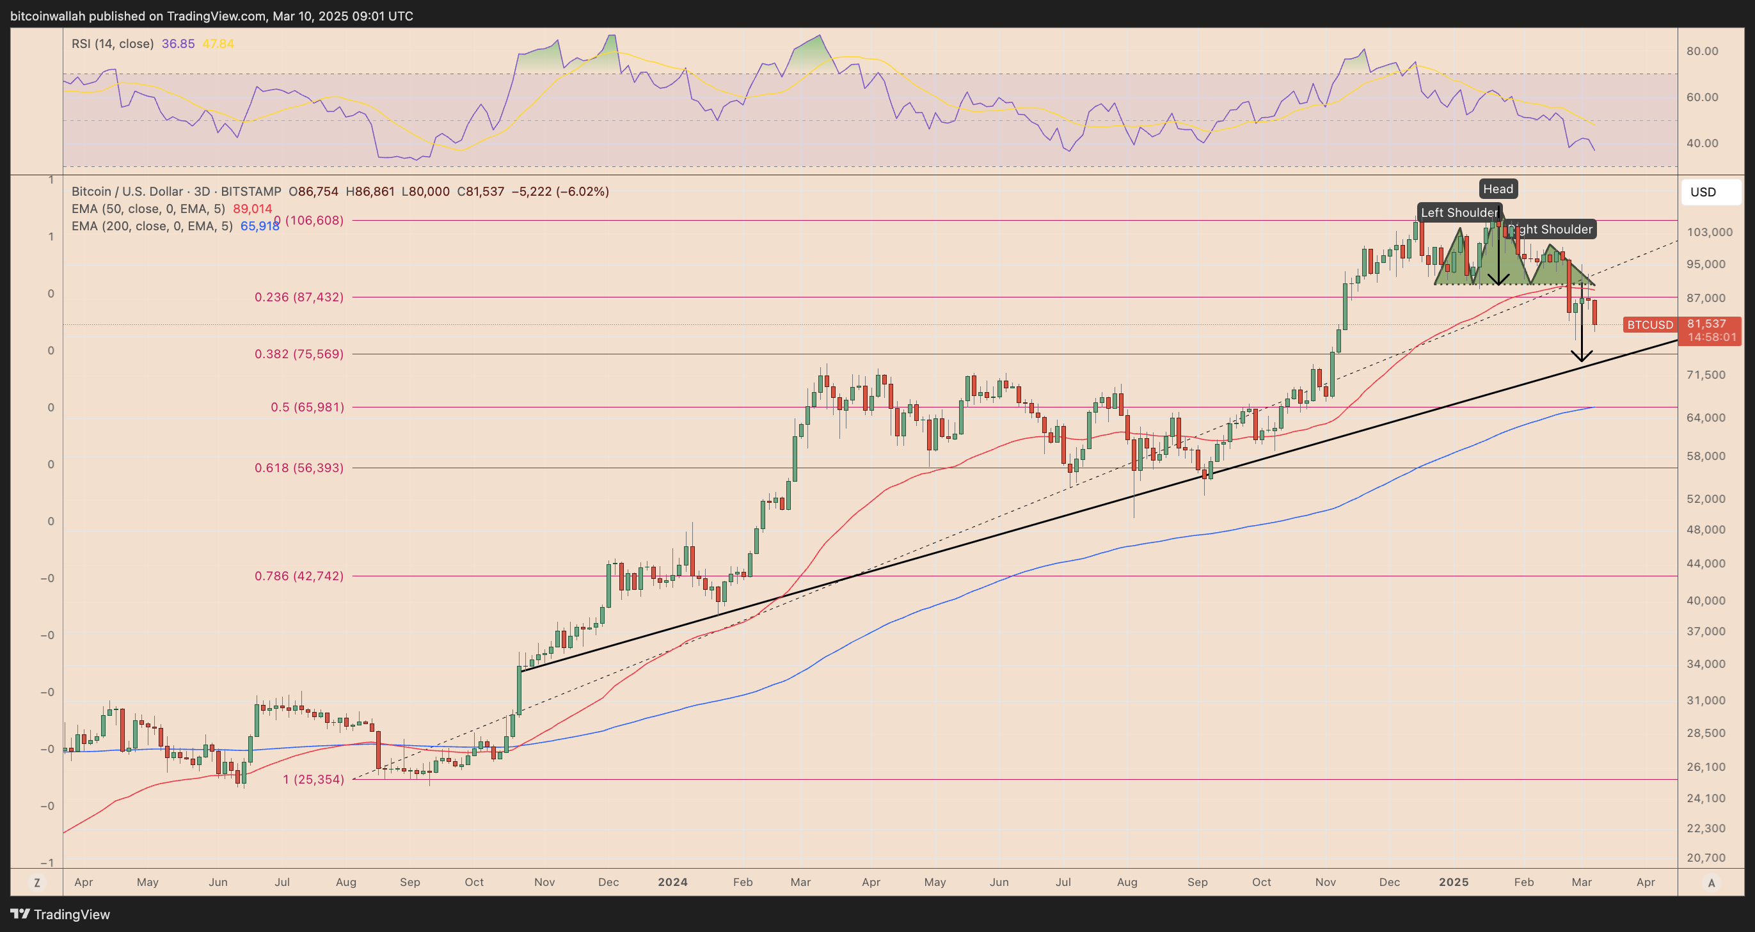Select the Right Shoulder label
The height and width of the screenshot is (932, 1755).
(1550, 230)
